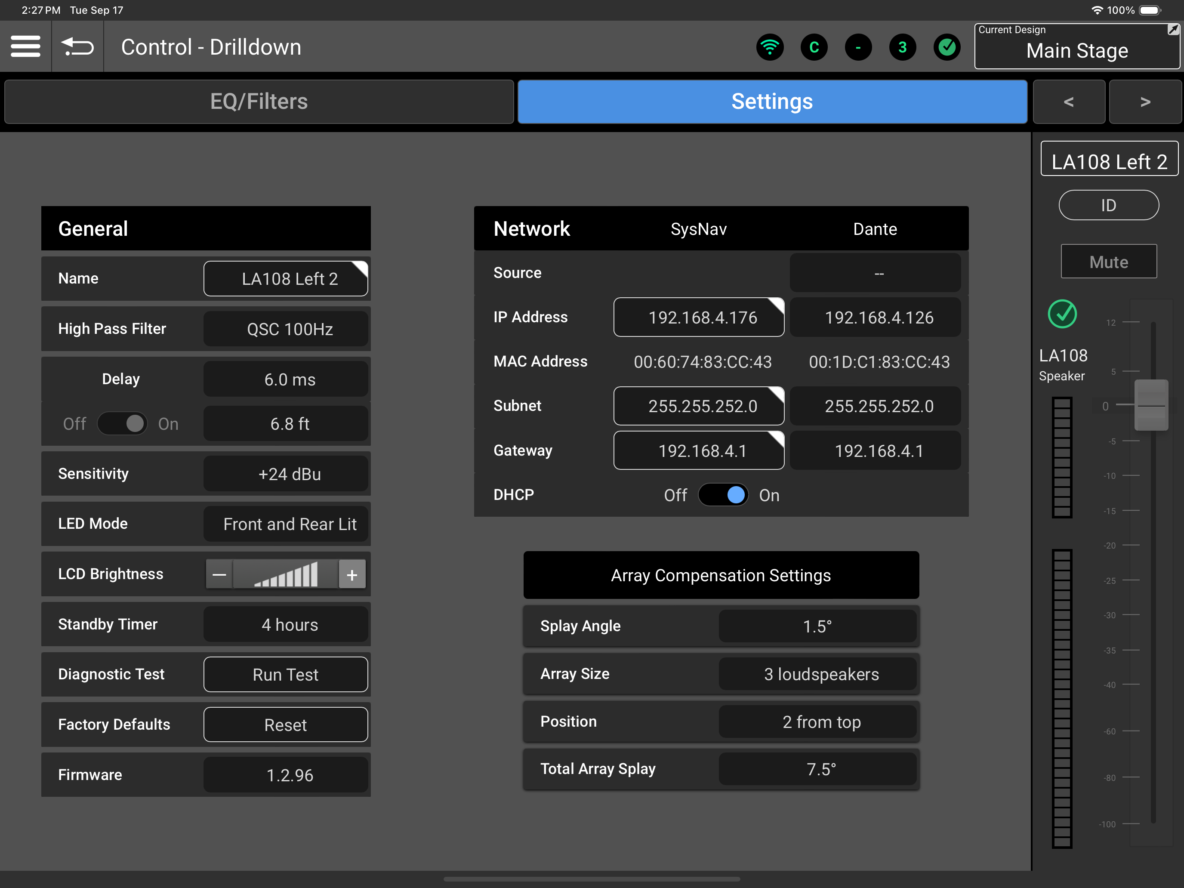The image size is (1184, 888).
Task: Go to next device with > button
Action: [x=1145, y=102]
